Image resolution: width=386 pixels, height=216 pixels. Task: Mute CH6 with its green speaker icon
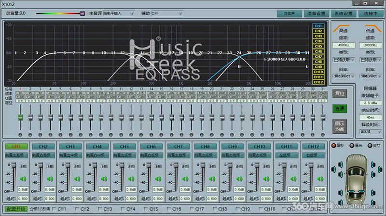coord(158,179)
